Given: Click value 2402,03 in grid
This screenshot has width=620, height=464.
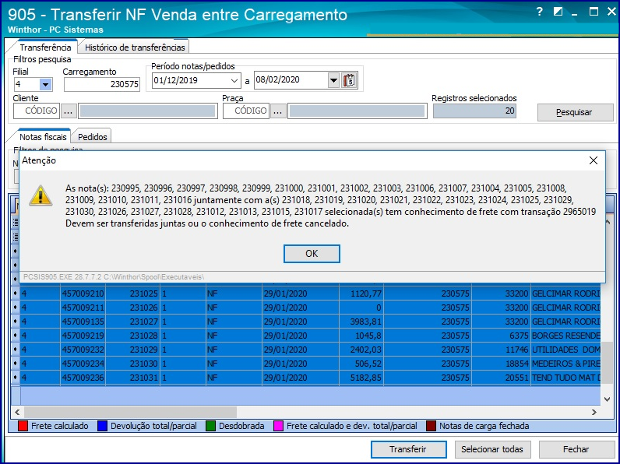Looking at the screenshot, I should (x=361, y=350).
